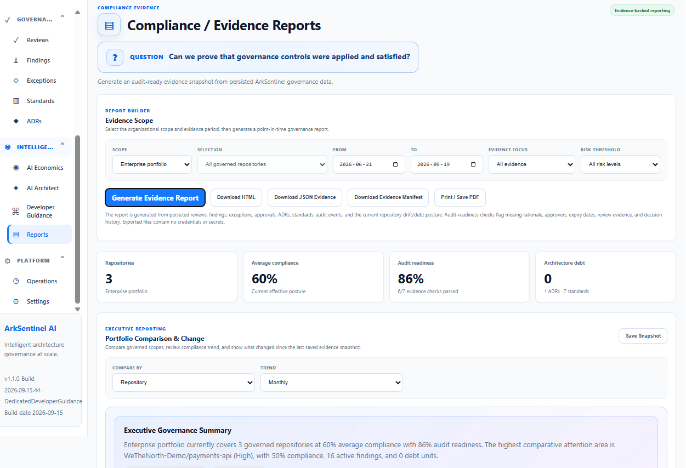Click Download HTML button
This screenshot has height=468, width=686.
(236, 197)
